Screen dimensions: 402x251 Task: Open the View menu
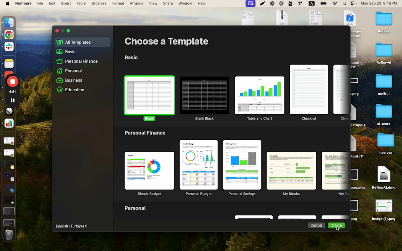point(153,3)
